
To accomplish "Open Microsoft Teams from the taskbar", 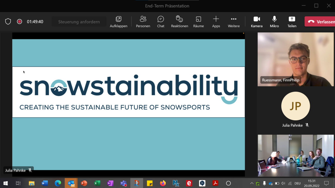I will [123, 183].
